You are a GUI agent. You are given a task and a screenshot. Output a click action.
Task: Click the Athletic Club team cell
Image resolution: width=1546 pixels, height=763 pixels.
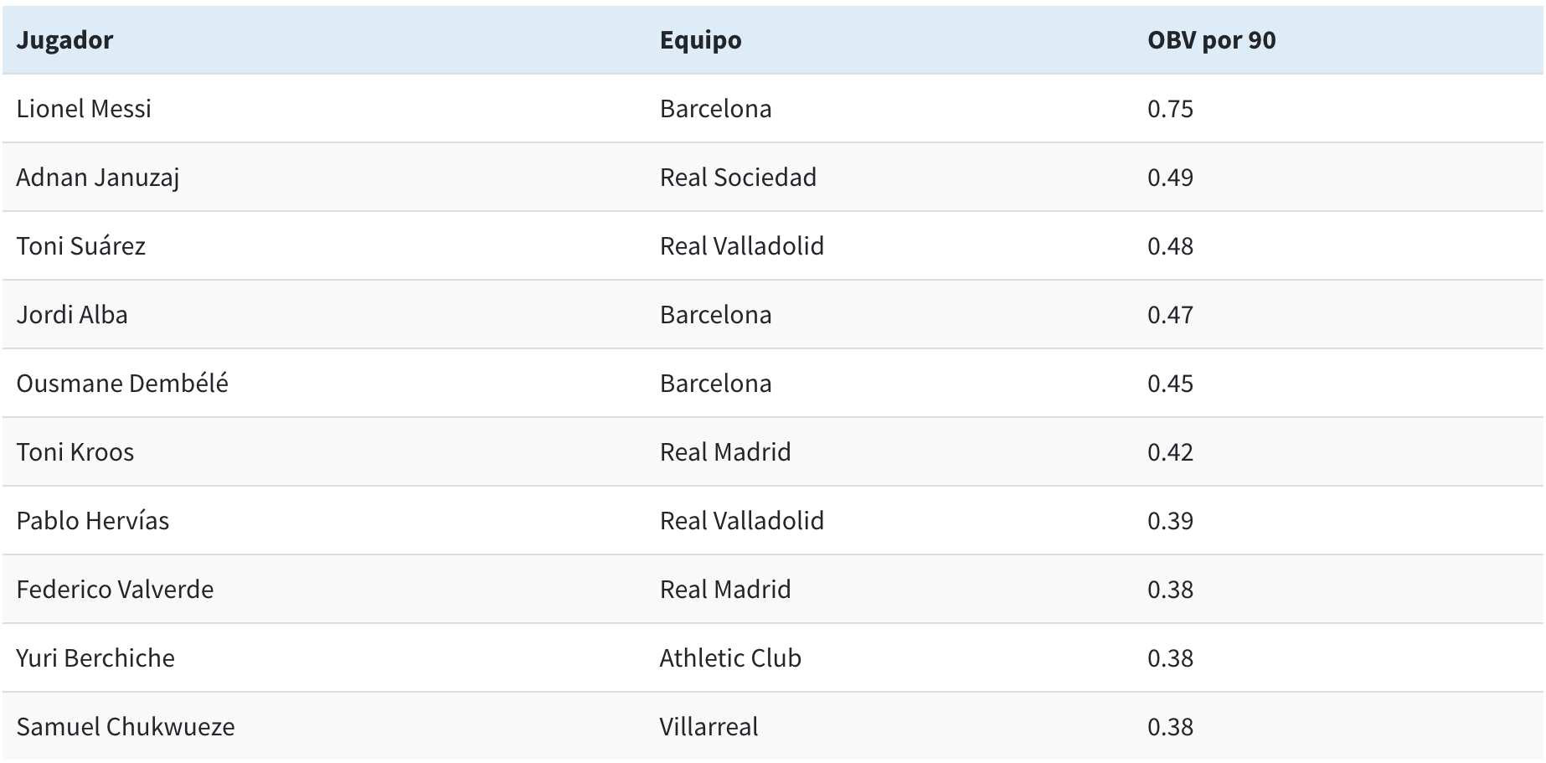click(730, 658)
